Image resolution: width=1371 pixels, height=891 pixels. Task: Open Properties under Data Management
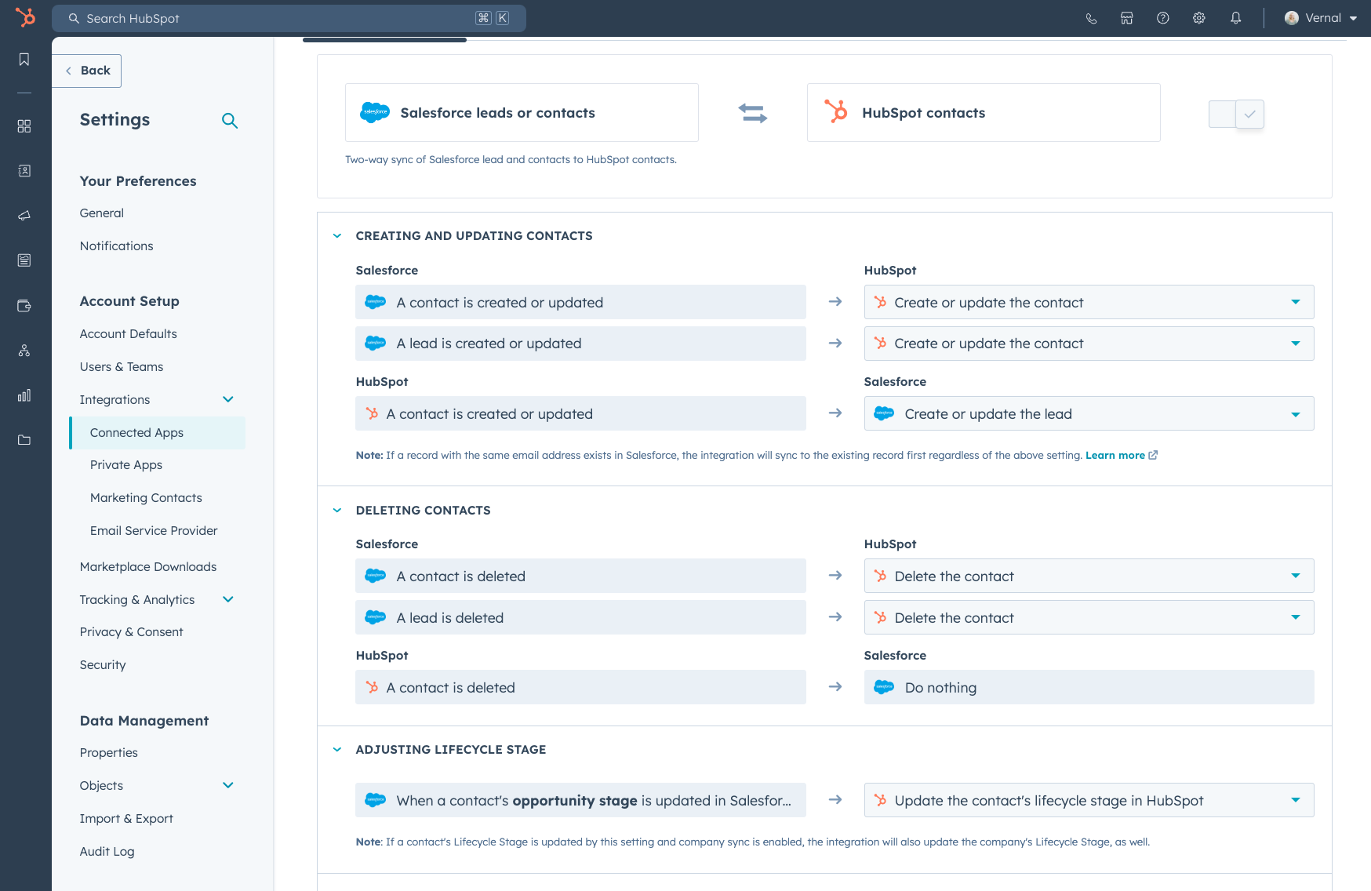pos(109,753)
